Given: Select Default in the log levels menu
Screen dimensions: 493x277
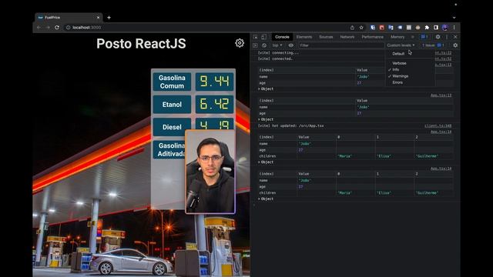Looking at the screenshot, I should point(398,54).
